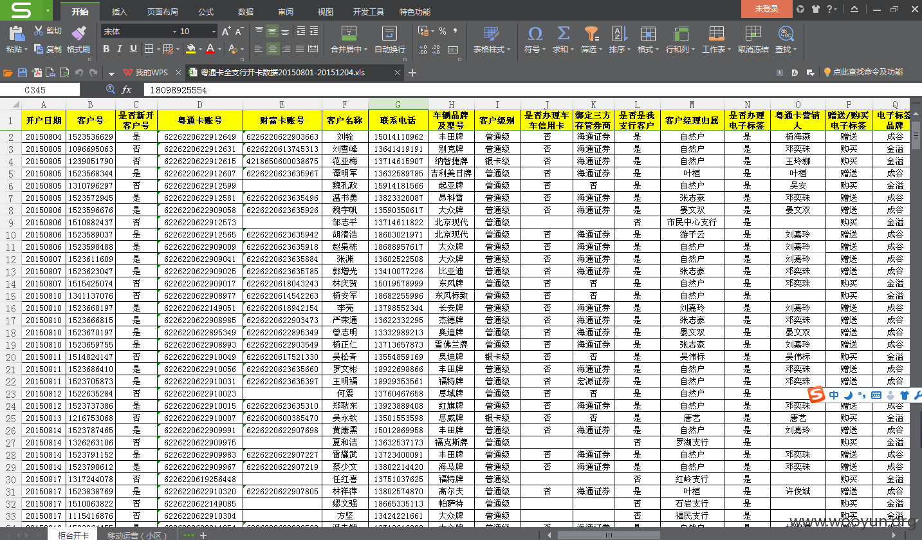Click Unfreeze Panes (取消冻结) icon

753,33
